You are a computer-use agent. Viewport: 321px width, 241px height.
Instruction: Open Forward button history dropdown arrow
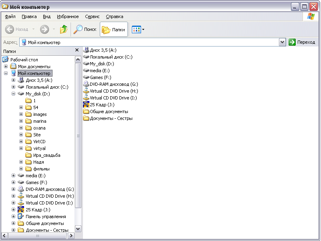[54, 29]
